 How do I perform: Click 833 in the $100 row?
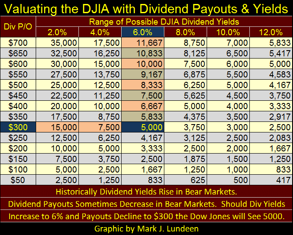coord(271,169)
